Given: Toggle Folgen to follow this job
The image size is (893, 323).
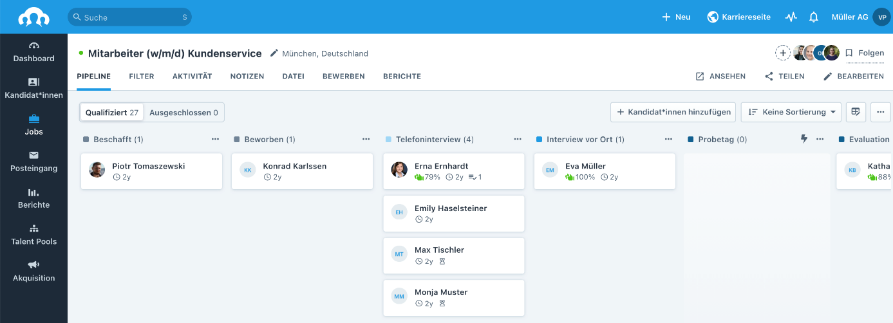Looking at the screenshot, I should pos(865,53).
